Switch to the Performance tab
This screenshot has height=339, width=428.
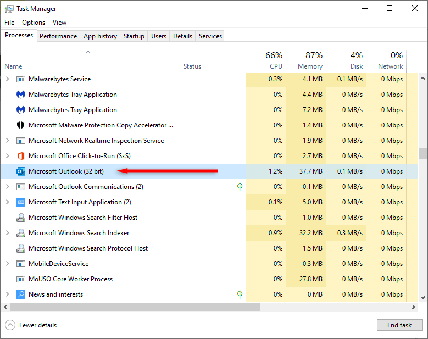pos(58,36)
